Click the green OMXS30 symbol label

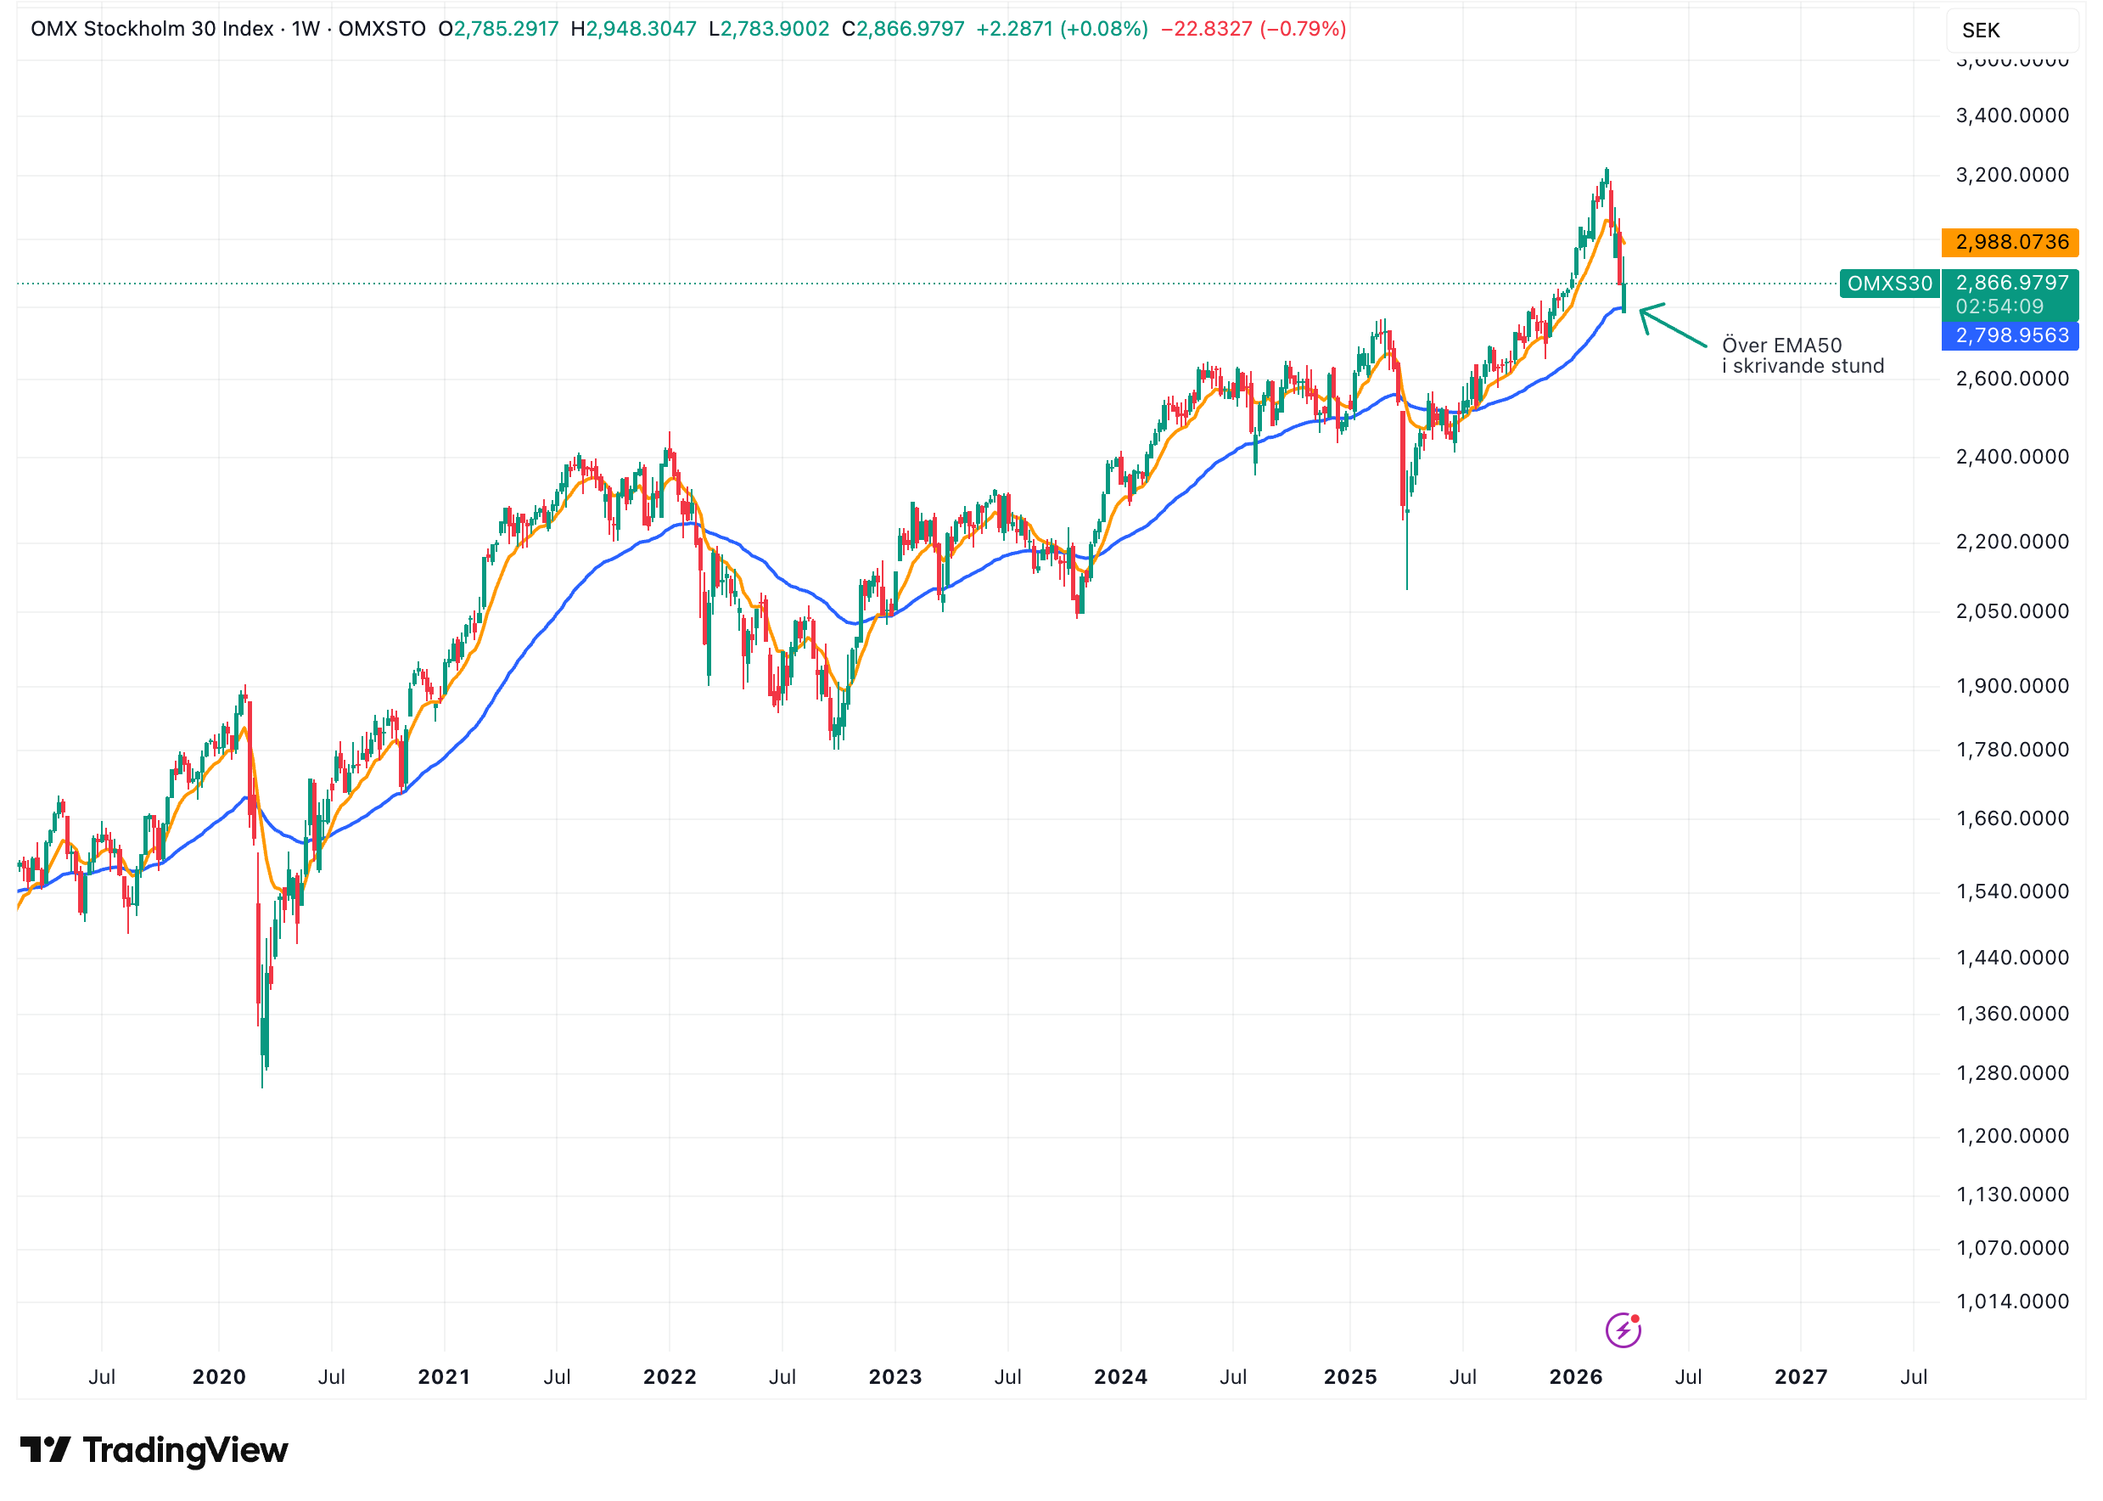(x=1888, y=284)
